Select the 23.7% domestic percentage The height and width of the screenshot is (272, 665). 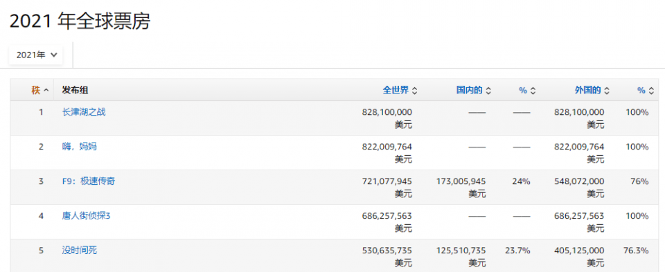tap(518, 251)
